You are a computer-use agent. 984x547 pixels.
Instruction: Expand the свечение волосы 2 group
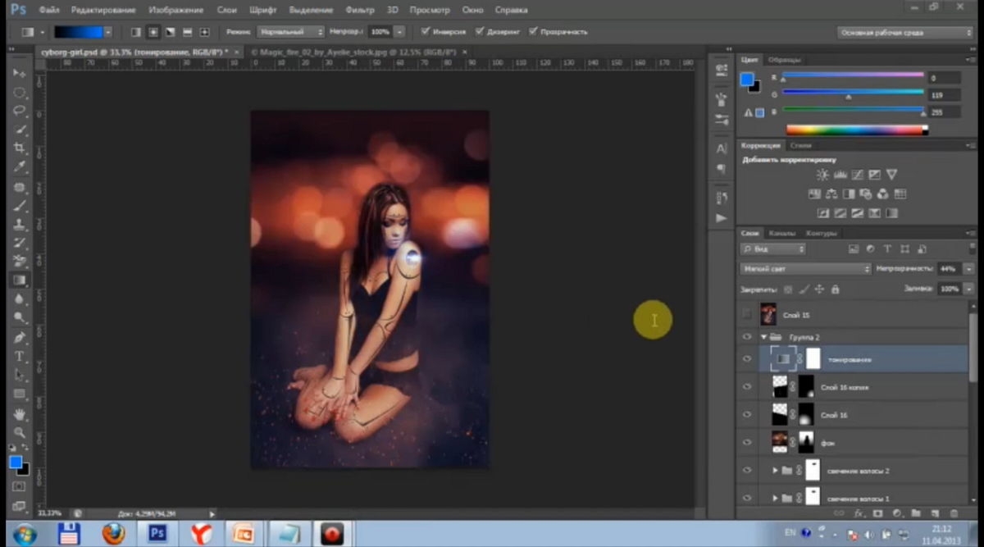pyautogui.click(x=776, y=471)
